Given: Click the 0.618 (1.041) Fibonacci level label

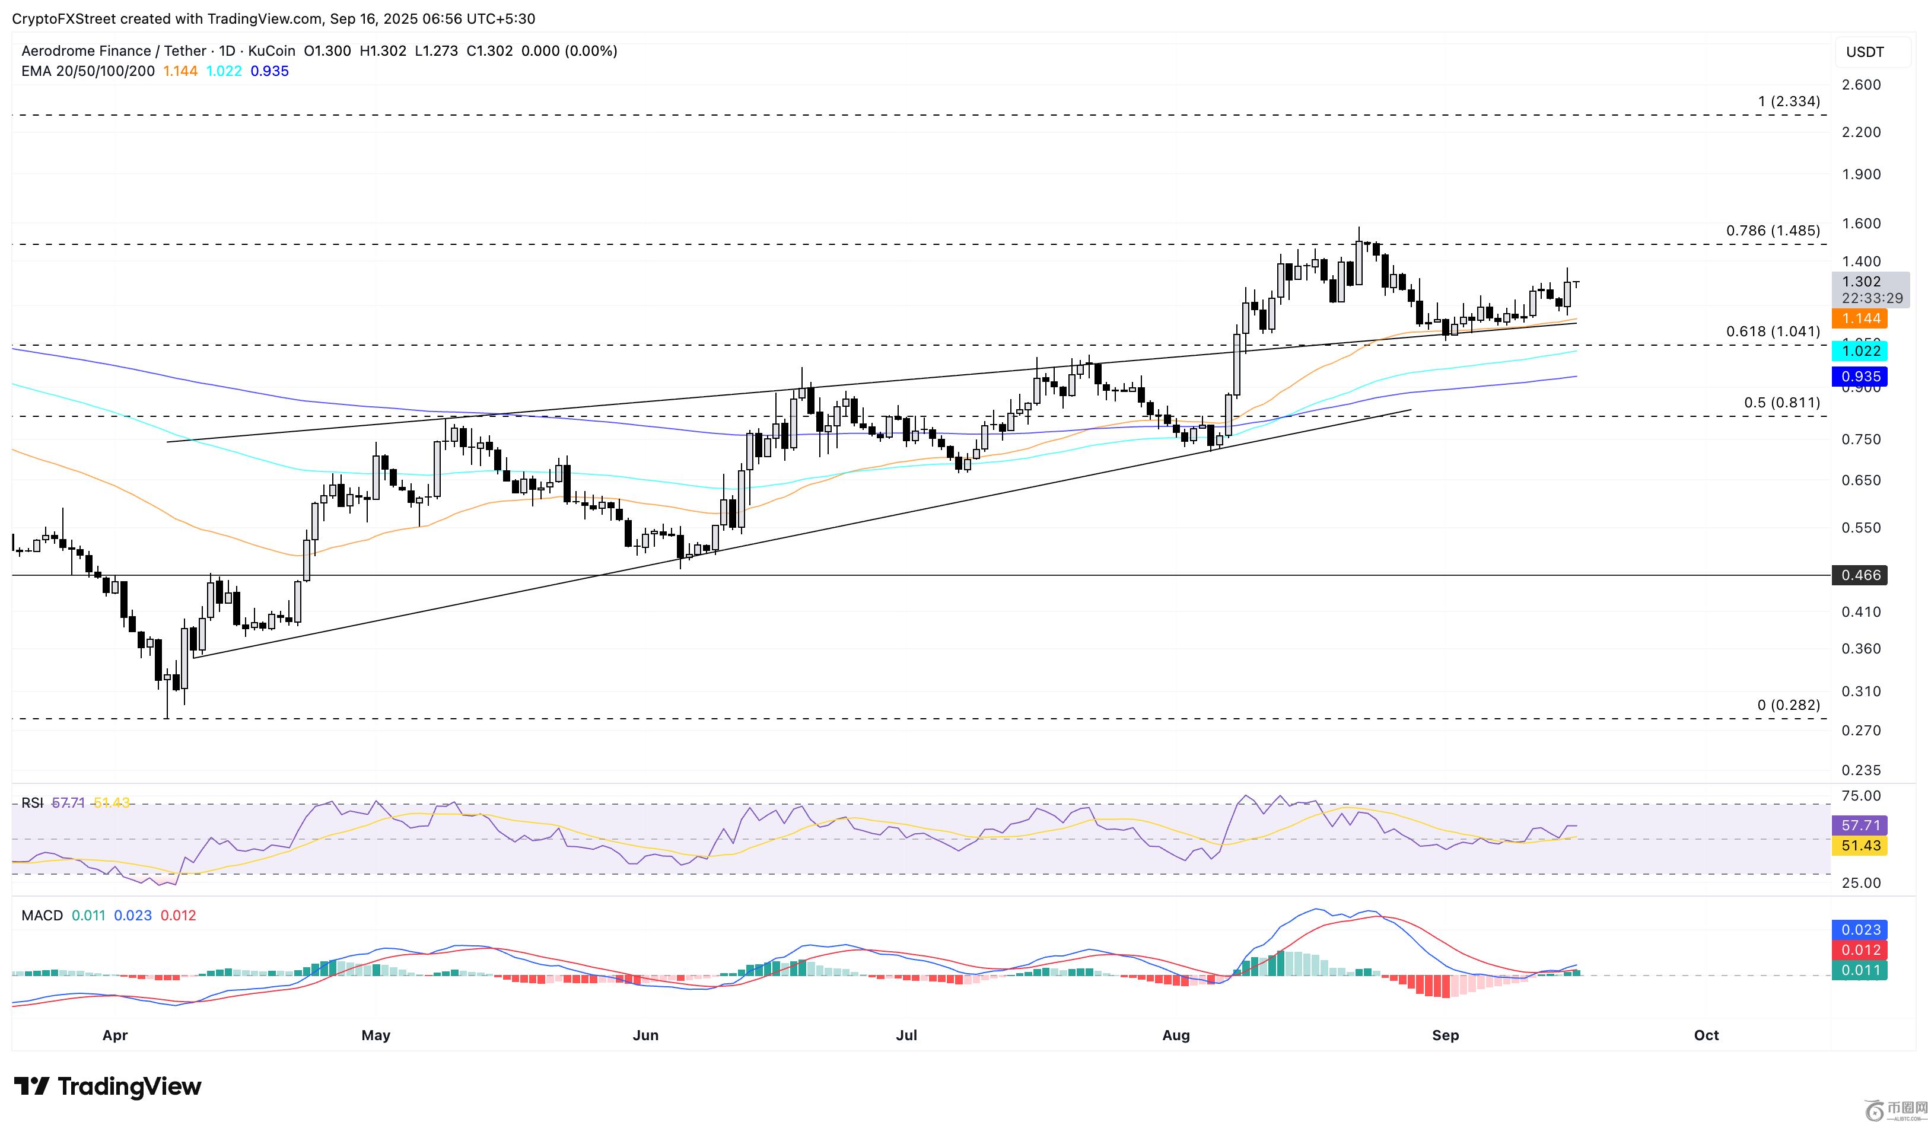Looking at the screenshot, I should pos(1773,331).
